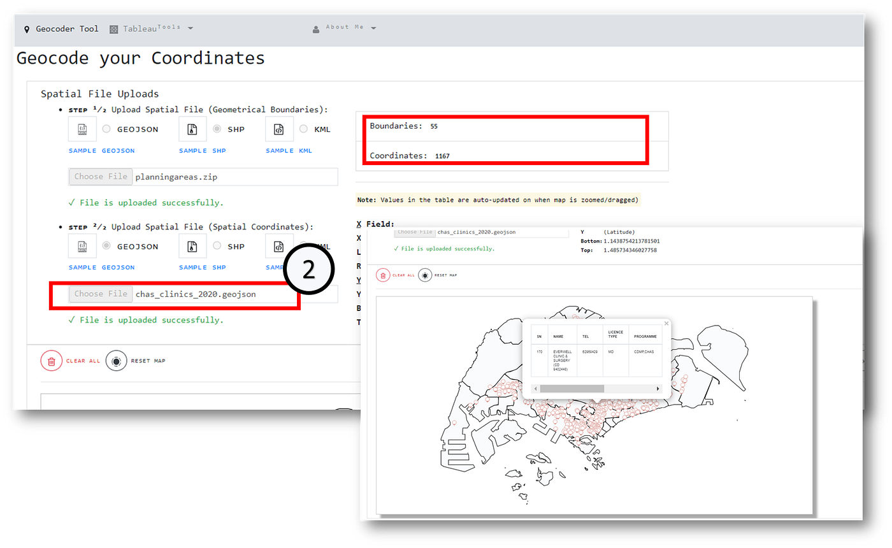892x548 pixels.
Task: Click Step 1 SHP zip file icon
Action: point(192,129)
